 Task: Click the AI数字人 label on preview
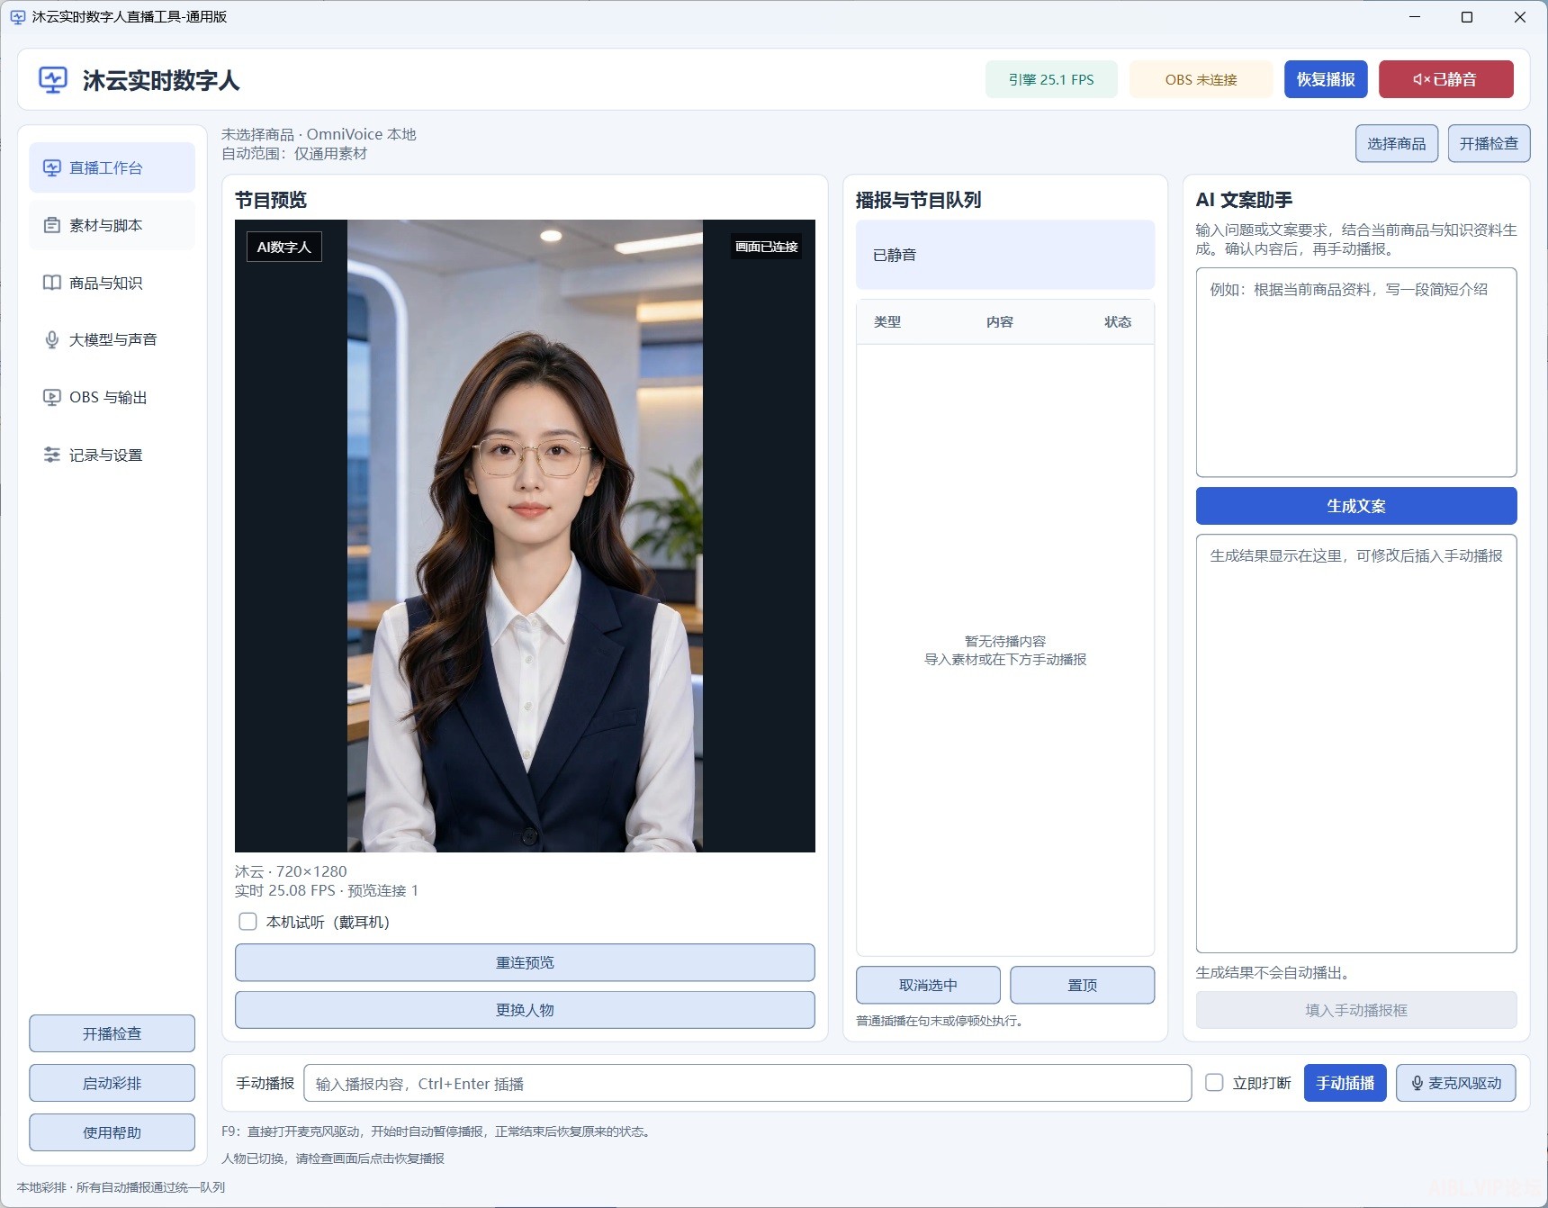283,247
